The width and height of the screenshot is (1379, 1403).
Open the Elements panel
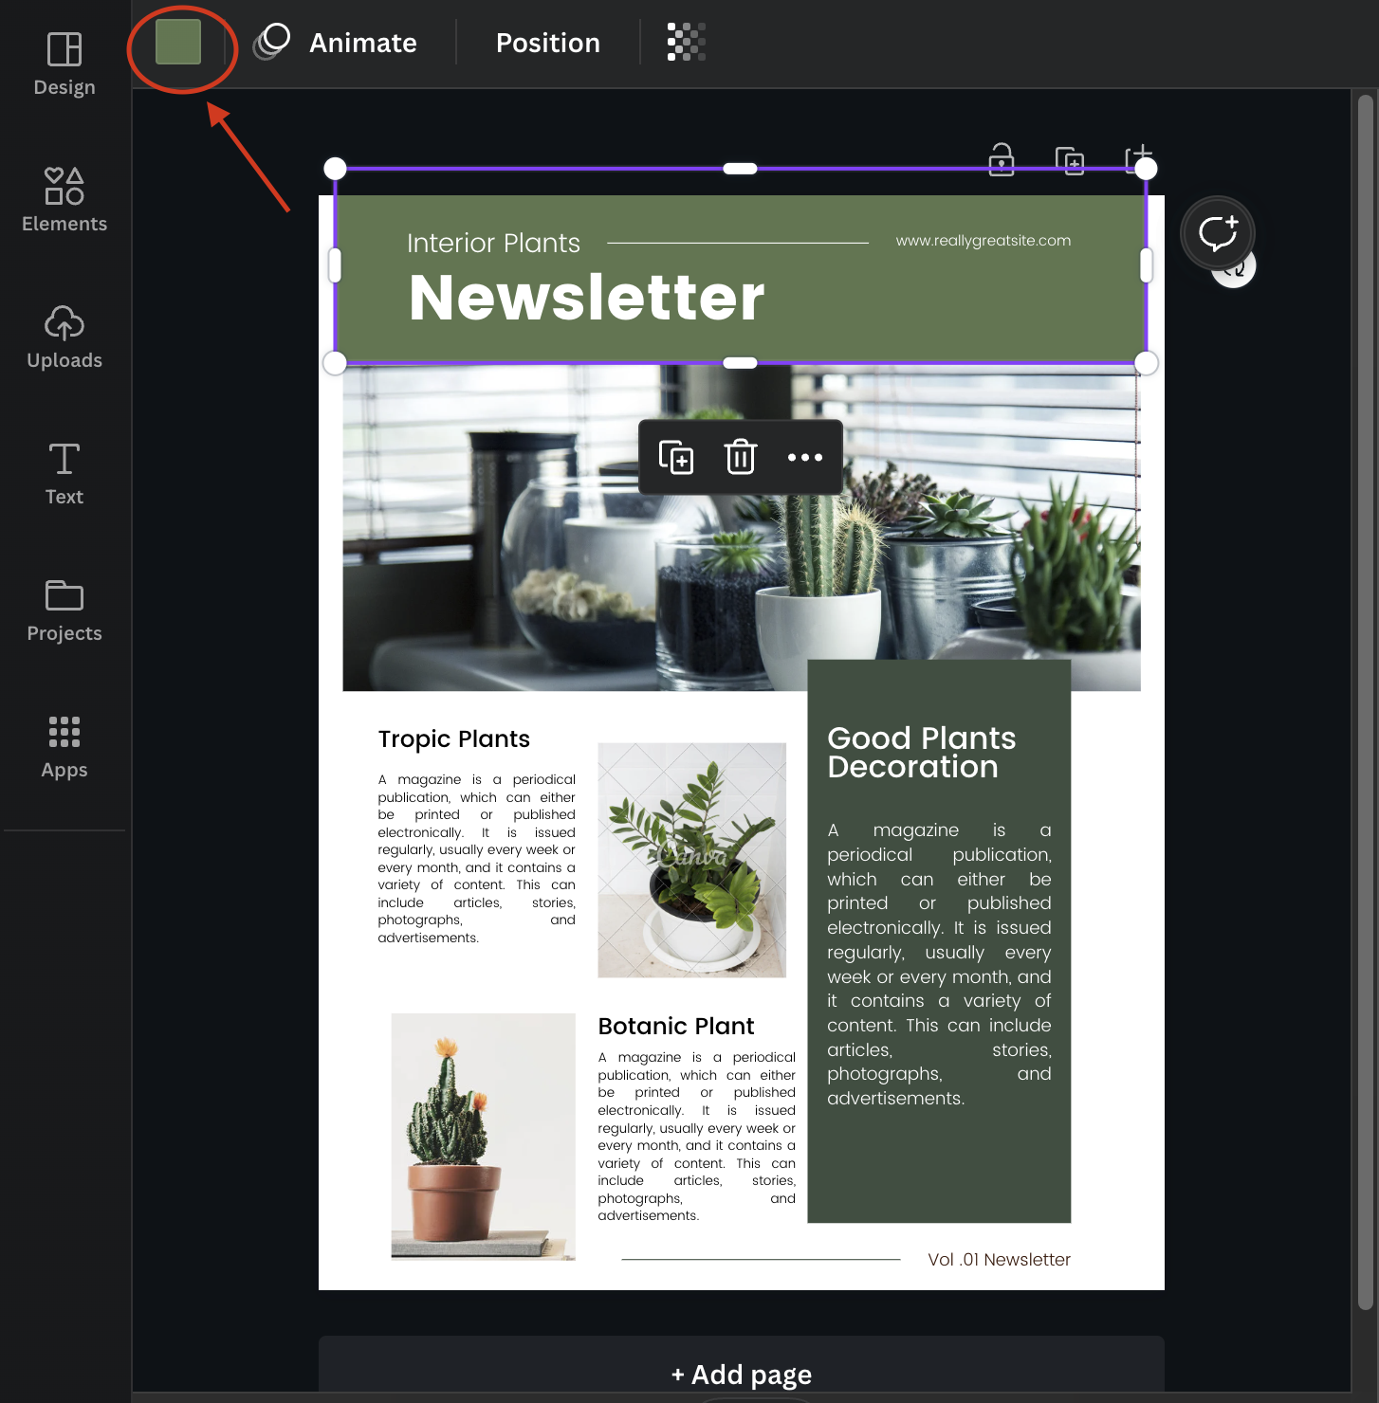[x=64, y=200]
